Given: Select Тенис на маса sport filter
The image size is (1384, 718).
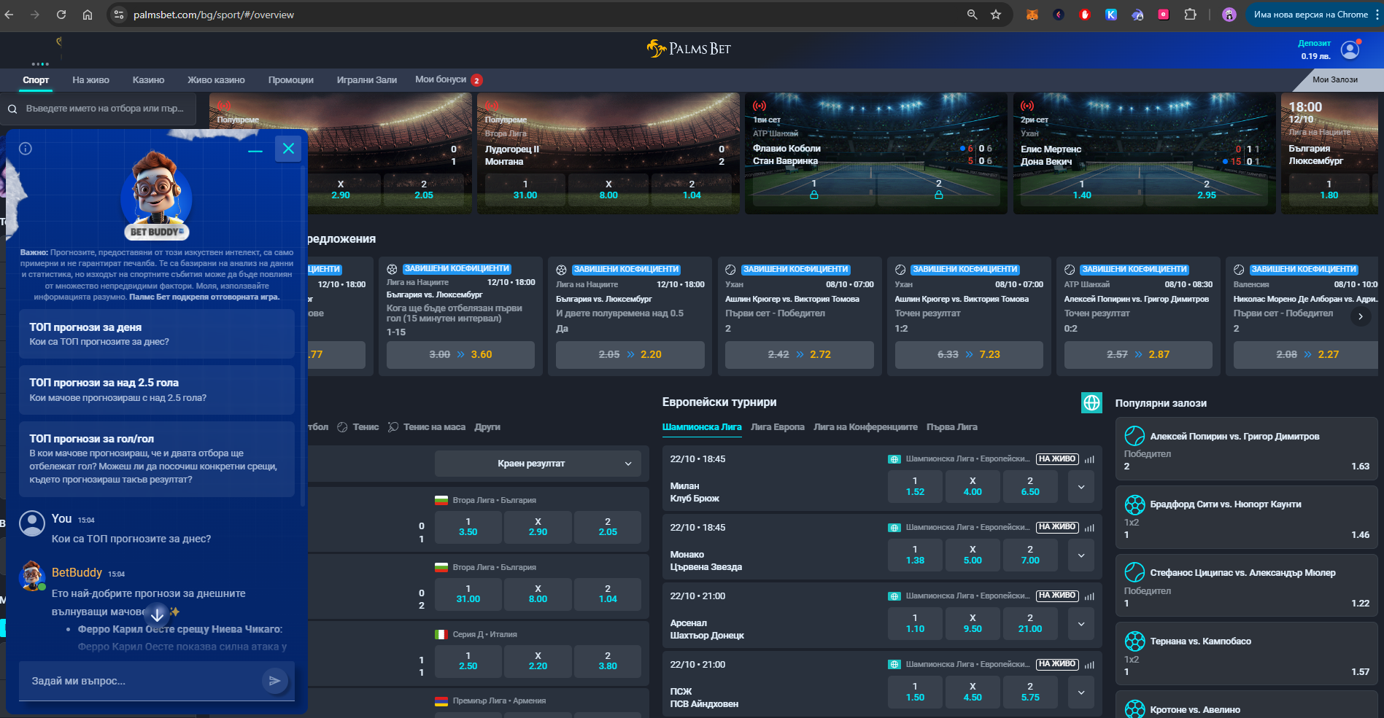Looking at the screenshot, I should click(x=427, y=427).
